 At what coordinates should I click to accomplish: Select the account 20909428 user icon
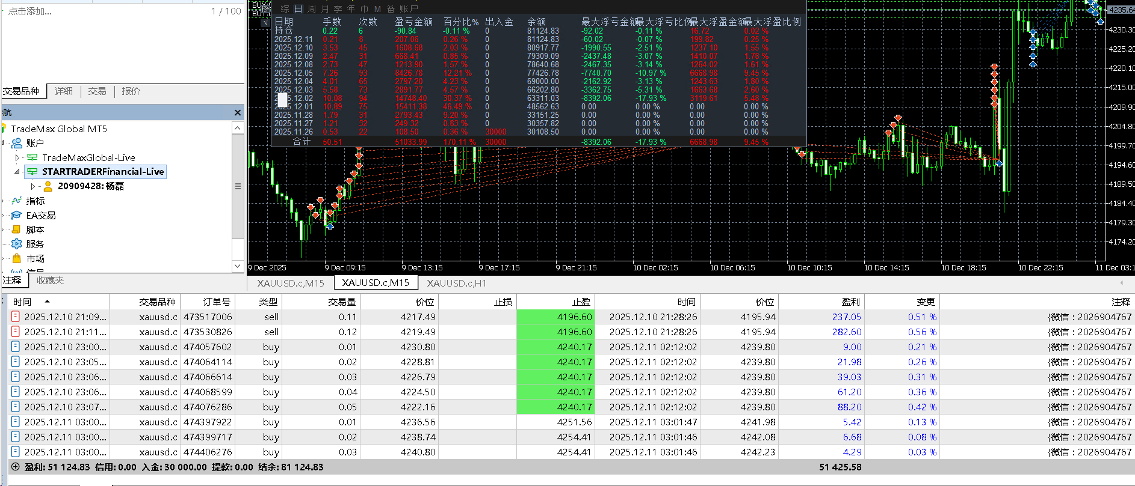tap(48, 186)
